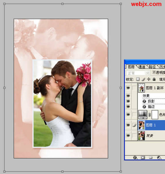Switch to the 图层 (Layers) tab
This screenshot has width=165, height=174.
tap(131, 67)
